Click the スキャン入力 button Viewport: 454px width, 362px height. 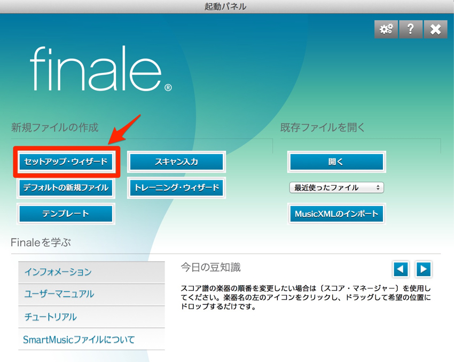point(176,162)
